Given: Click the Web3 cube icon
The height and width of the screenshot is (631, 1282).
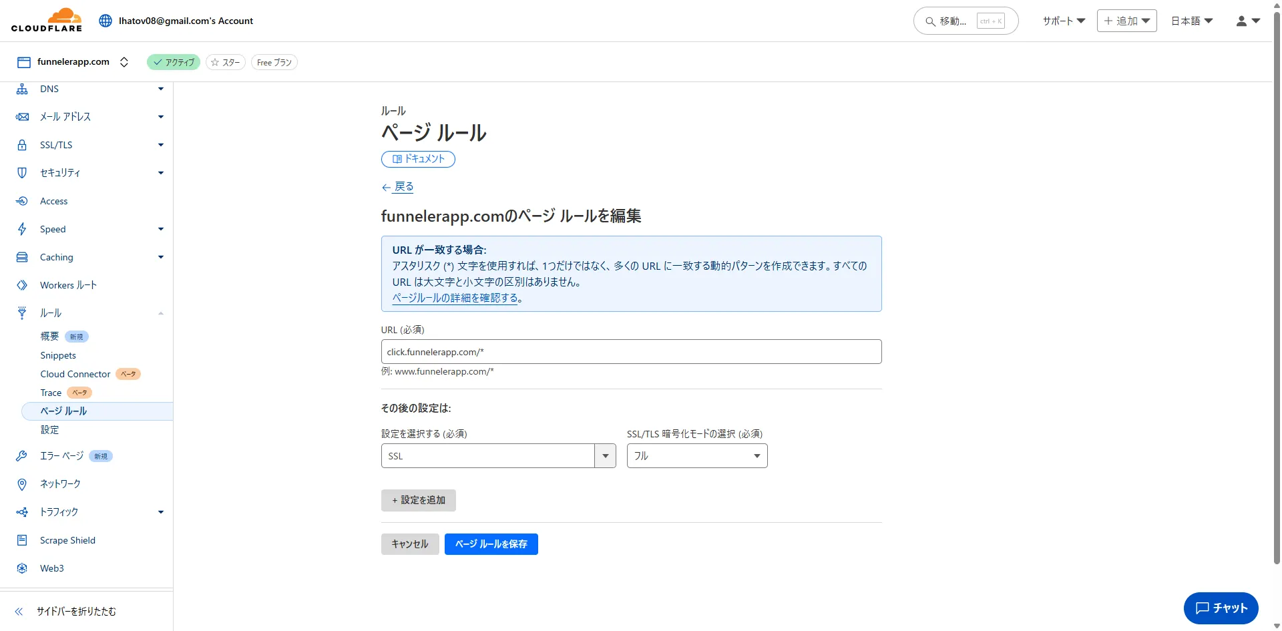Looking at the screenshot, I should (x=22, y=568).
